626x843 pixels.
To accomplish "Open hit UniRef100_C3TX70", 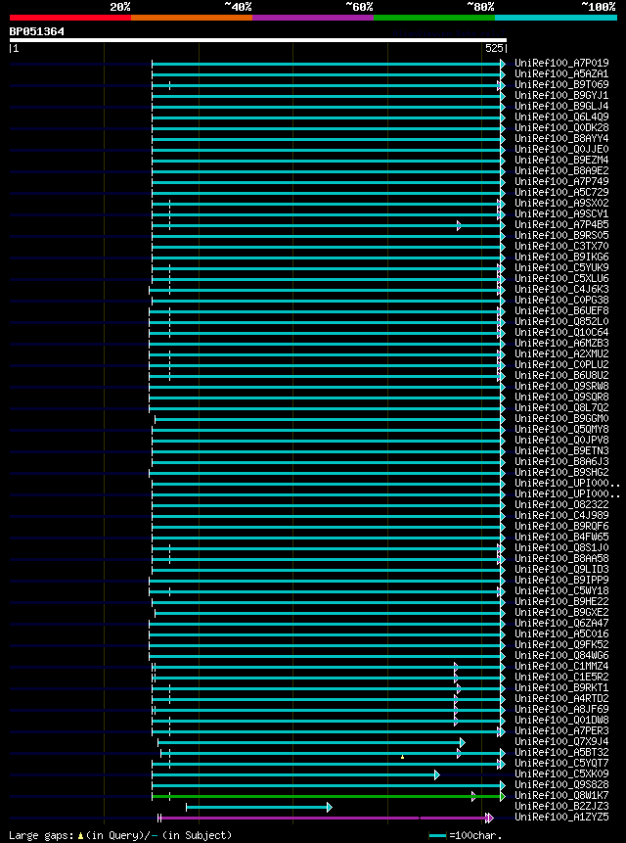I will coord(561,246).
